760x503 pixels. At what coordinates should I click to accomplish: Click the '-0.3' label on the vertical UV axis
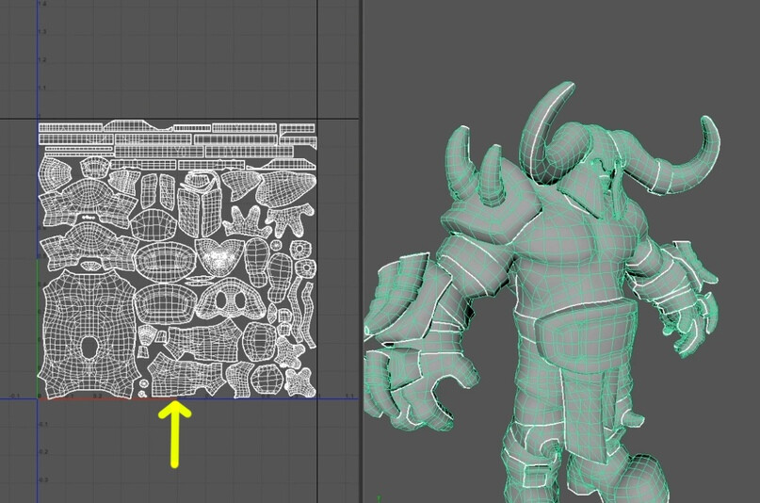(43, 479)
